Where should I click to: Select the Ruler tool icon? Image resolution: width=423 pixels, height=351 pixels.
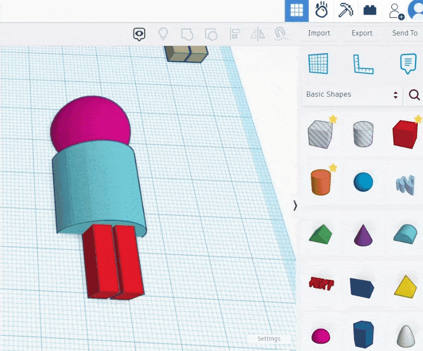tap(363, 64)
